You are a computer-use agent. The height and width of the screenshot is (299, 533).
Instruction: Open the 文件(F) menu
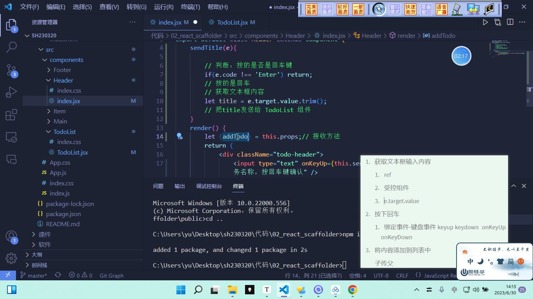[30, 7]
